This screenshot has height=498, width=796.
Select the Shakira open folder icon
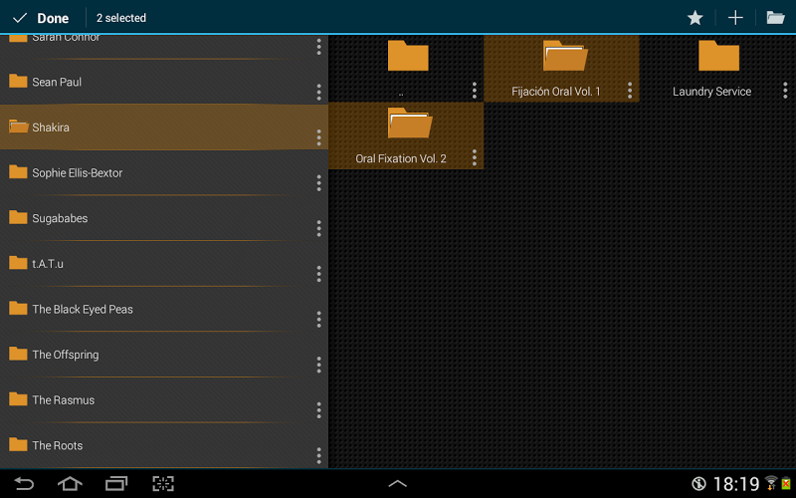[18, 126]
